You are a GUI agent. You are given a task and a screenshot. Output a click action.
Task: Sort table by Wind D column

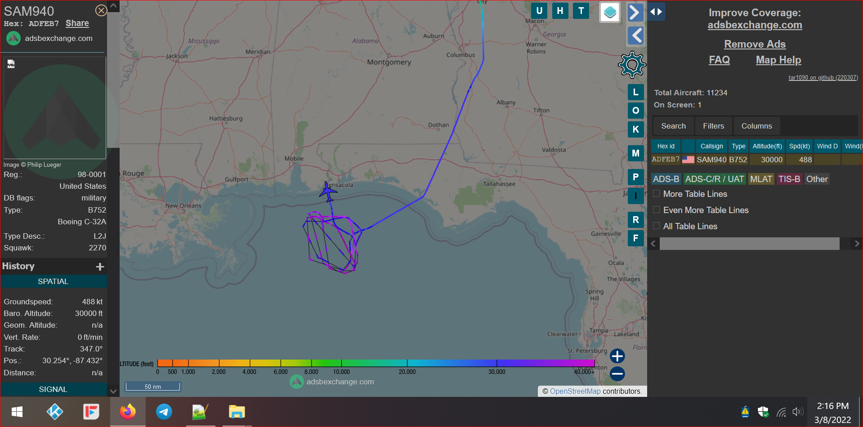[827, 146]
